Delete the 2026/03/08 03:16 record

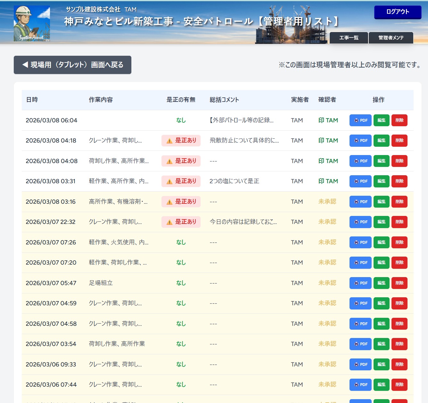(x=399, y=202)
